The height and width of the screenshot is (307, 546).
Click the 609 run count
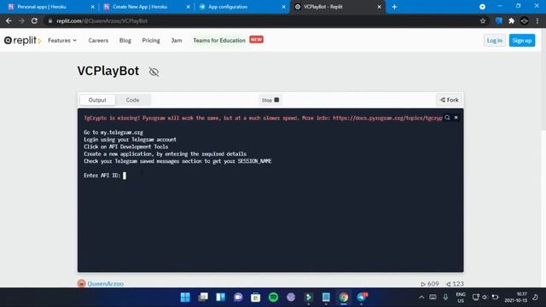tap(430, 284)
